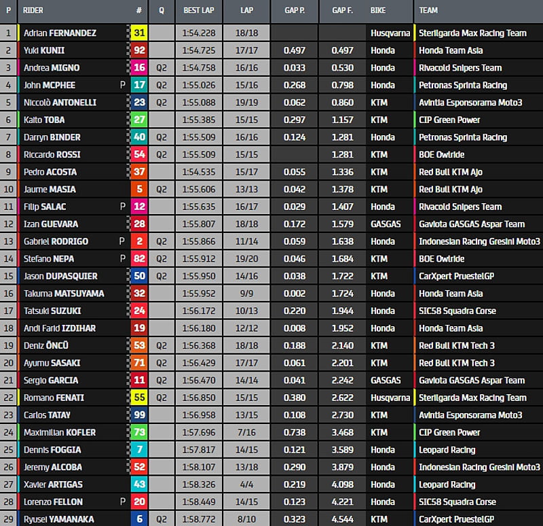Click the Q2 marker in Sergio Garcia's row
This screenshot has height=526, width=543.
(x=162, y=381)
